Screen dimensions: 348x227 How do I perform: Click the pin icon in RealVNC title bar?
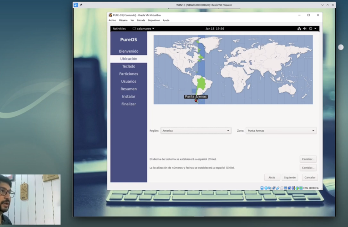(x=81, y=5)
